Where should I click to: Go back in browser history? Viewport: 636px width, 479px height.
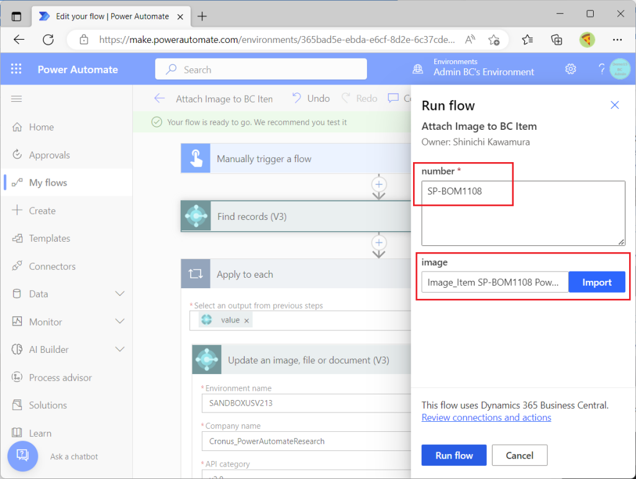tap(19, 40)
